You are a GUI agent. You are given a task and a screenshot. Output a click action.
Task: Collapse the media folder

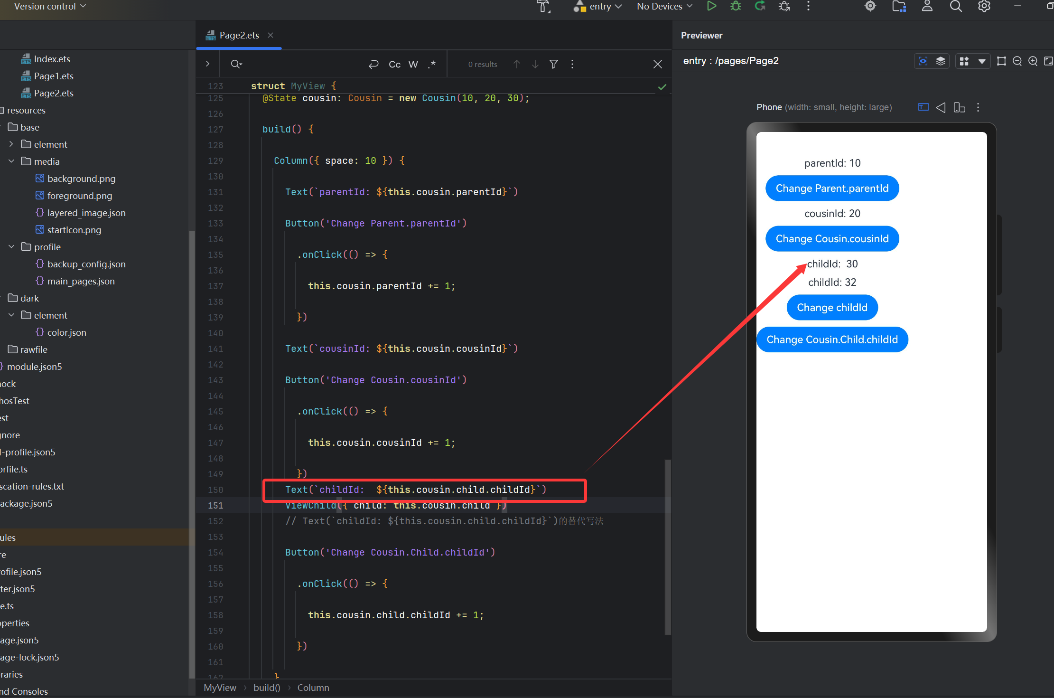point(11,161)
